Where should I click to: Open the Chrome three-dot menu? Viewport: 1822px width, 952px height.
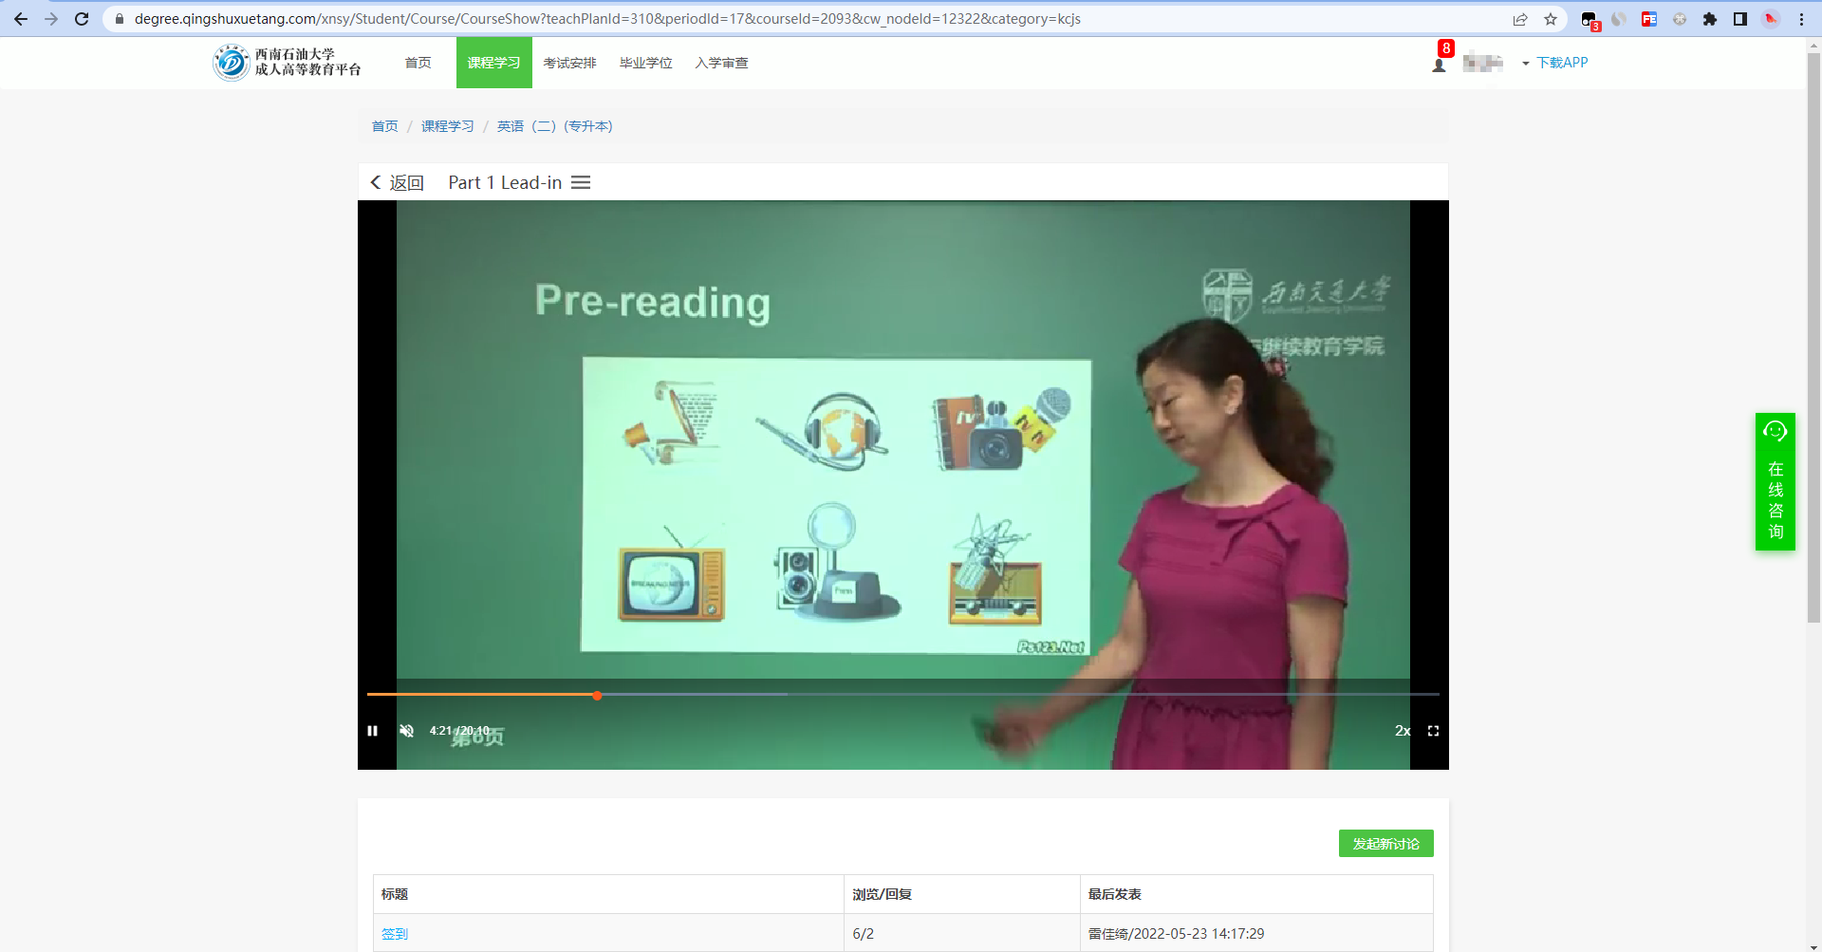coord(1801,19)
